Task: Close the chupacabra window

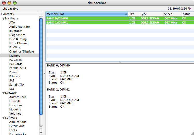Action: click(4, 3)
